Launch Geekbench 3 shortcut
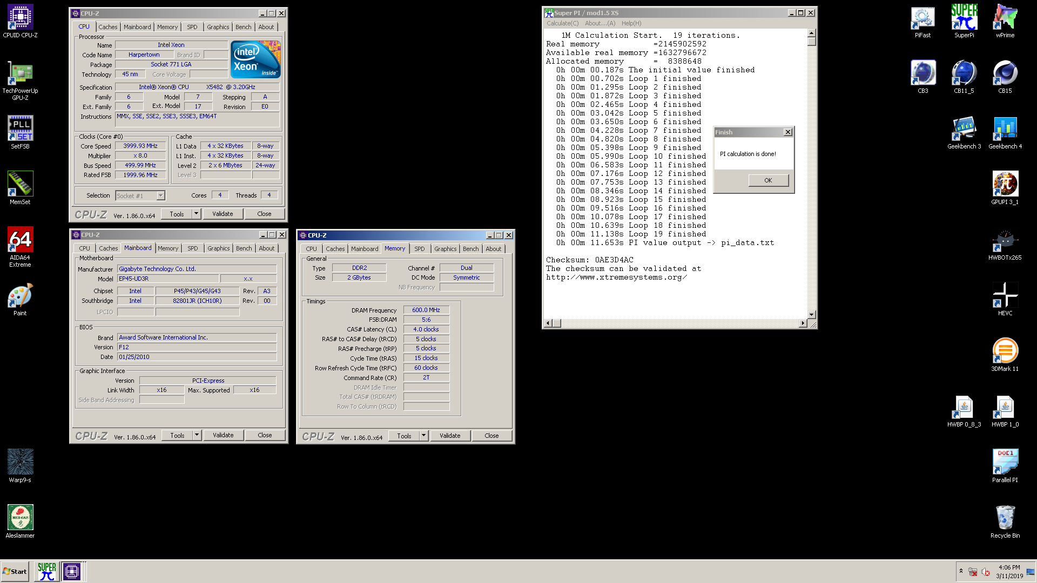The width and height of the screenshot is (1037, 583). pos(964,132)
